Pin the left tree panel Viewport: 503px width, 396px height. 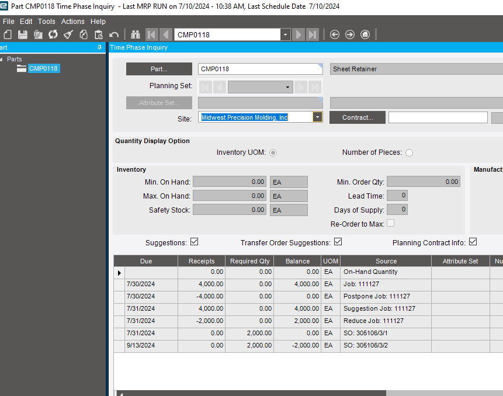pyautogui.click(x=99, y=47)
